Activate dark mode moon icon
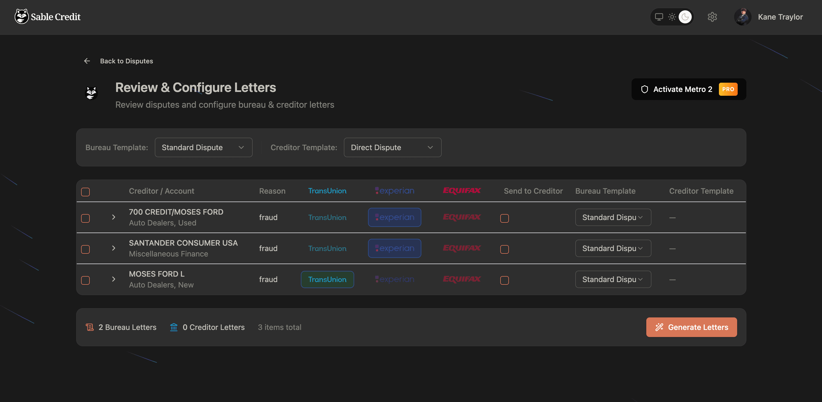The width and height of the screenshot is (822, 402). (685, 17)
